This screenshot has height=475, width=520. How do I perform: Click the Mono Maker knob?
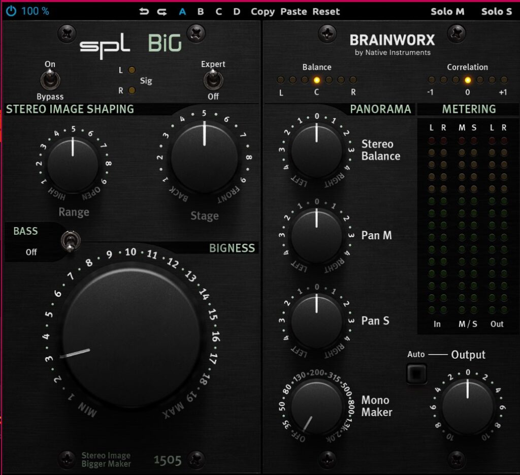316,407
